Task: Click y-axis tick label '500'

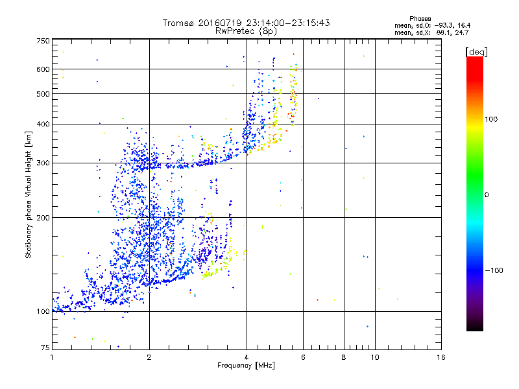Action: pos(43,94)
